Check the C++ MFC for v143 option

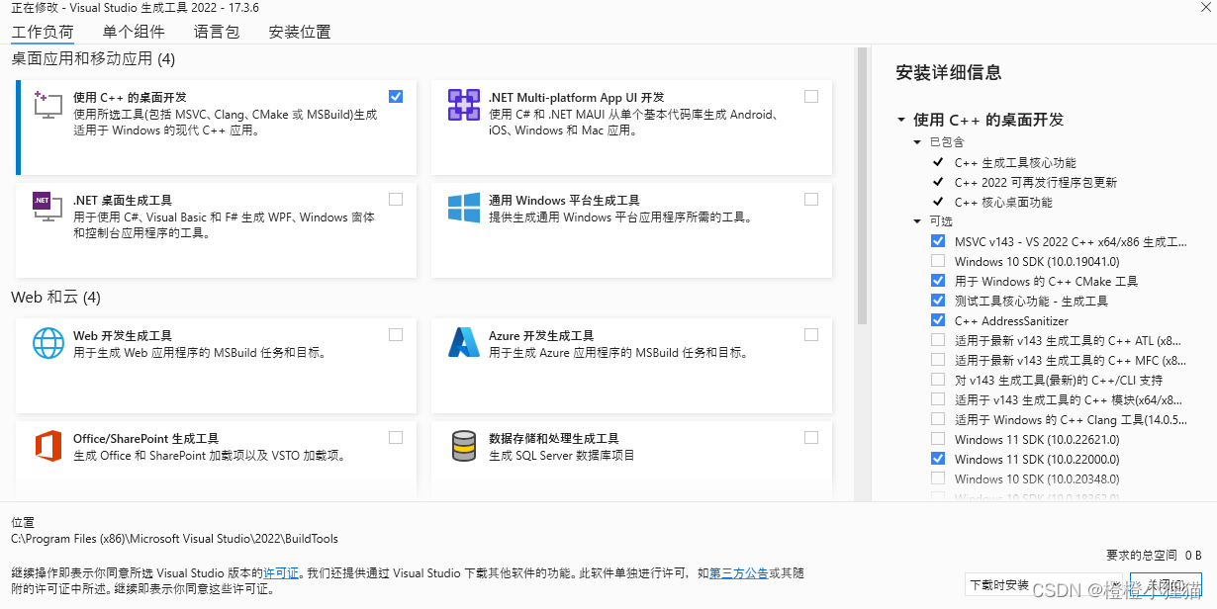[938, 360]
